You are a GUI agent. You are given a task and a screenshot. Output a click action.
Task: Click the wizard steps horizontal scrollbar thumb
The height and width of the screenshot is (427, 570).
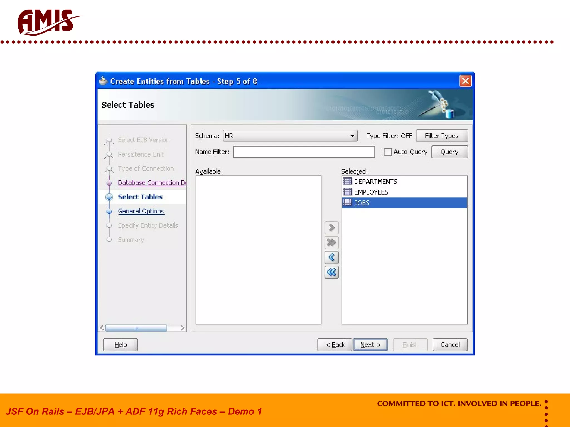[x=136, y=328]
